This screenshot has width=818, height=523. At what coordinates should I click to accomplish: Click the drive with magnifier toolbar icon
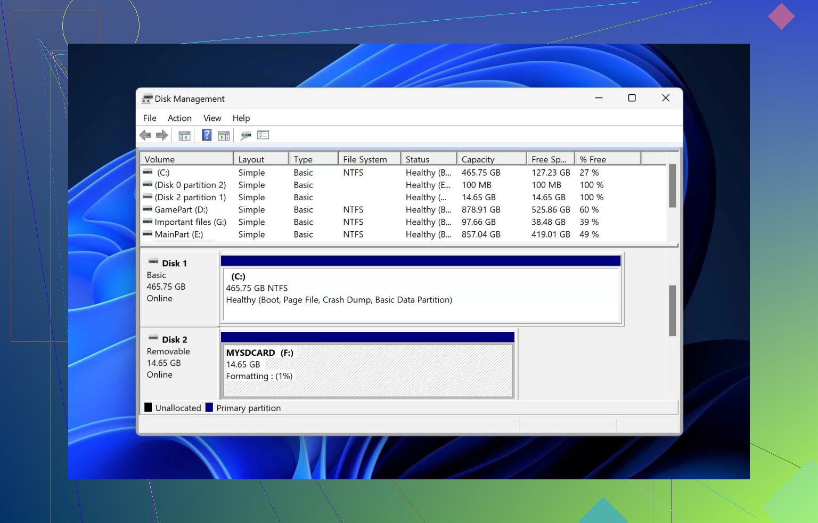(246, 135)
